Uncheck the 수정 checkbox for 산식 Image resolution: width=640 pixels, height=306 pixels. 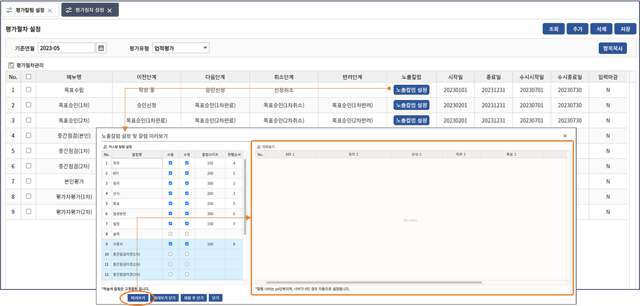pyautogui.click(x=187, y=193)
